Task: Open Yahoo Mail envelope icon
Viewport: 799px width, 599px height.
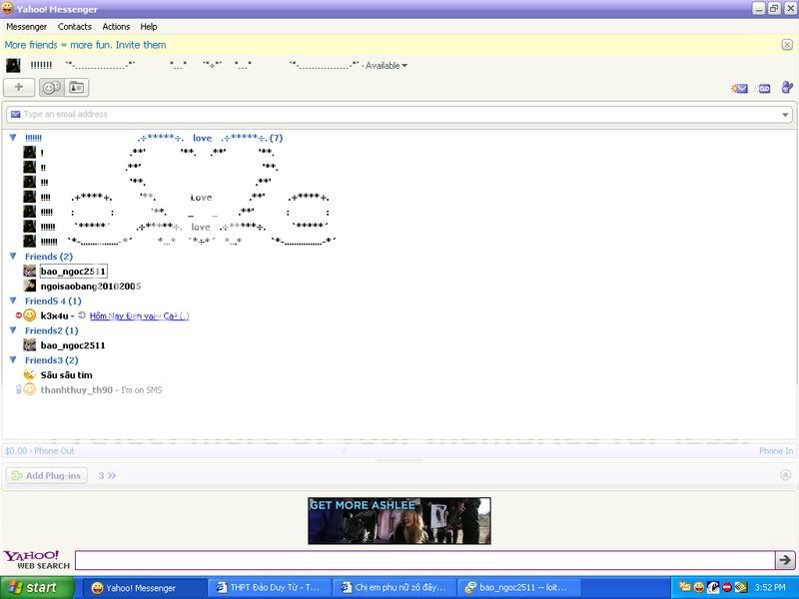Action: [739, 89]
